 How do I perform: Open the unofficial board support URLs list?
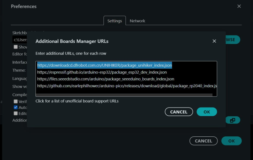[x=77, y=101]
